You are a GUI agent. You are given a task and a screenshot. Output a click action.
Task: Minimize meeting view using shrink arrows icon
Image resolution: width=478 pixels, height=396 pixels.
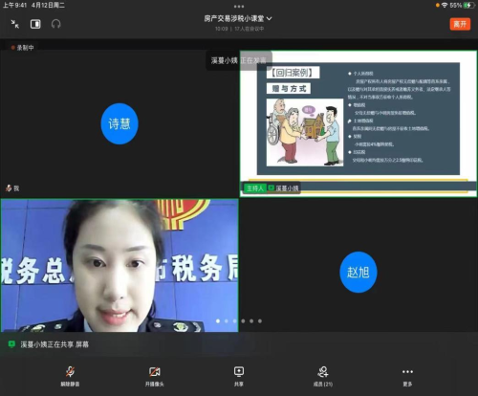[14, 24]
